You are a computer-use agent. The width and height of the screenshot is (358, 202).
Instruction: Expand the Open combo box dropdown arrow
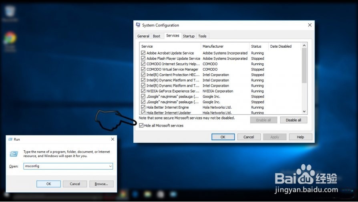tap(110, 166)
